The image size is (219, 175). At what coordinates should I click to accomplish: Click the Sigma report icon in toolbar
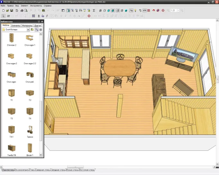click(x=94, y=11)
